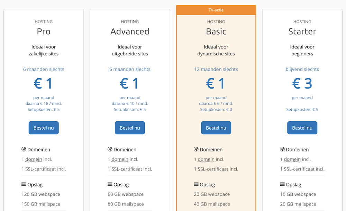Click the Basic plan title

(216, 31)
